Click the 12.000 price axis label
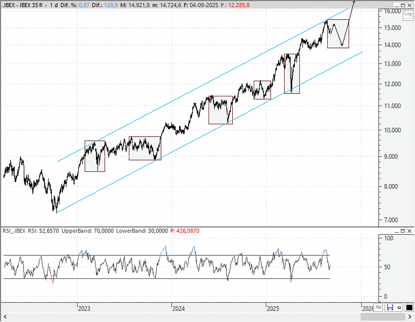 pyautogui.click(x=393, y=84)
